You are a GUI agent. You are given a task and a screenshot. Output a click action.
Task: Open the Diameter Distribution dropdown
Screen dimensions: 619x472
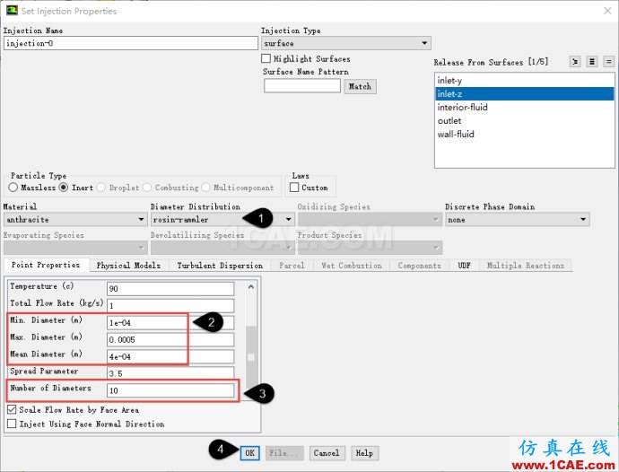pos(222,219)
